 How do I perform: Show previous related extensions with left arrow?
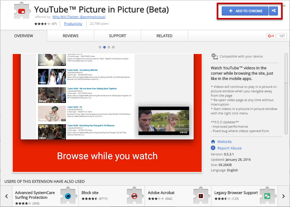pyautogui.click(x=6, y=196)
